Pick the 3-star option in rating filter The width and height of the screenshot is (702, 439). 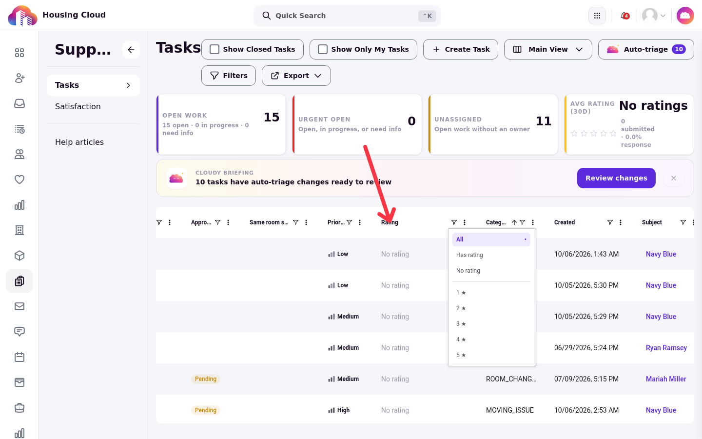click(491, 324)
